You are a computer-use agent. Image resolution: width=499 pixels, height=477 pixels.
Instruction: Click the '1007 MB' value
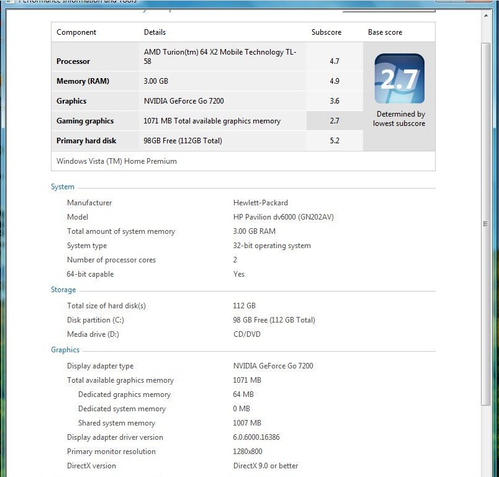(247, 423)
